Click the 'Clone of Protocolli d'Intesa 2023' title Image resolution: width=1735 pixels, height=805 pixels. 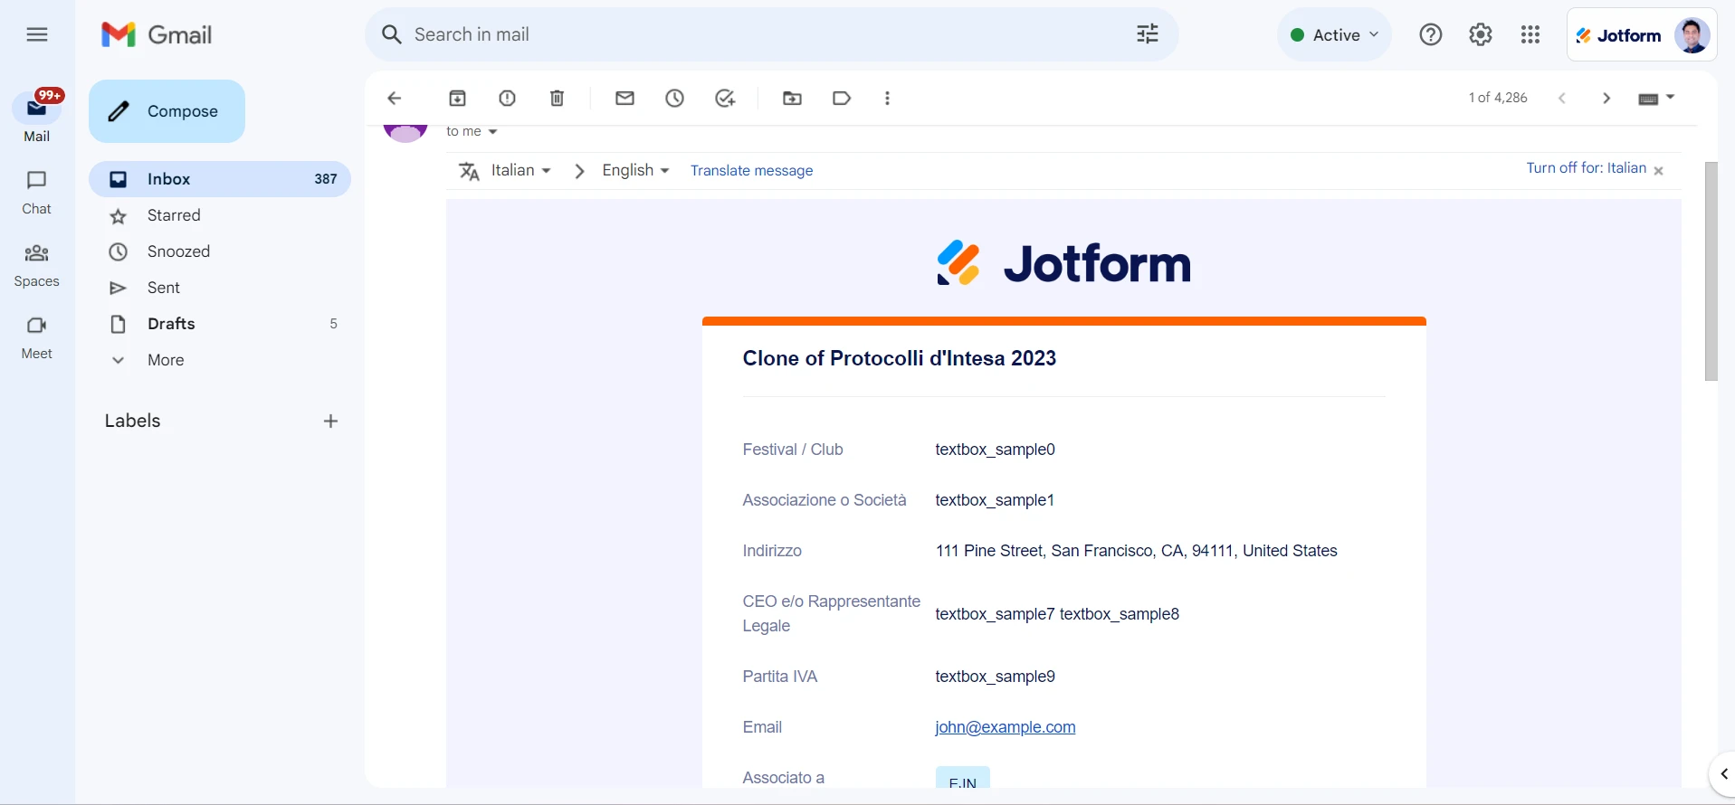pyautogui.click(x=900, y=358)
